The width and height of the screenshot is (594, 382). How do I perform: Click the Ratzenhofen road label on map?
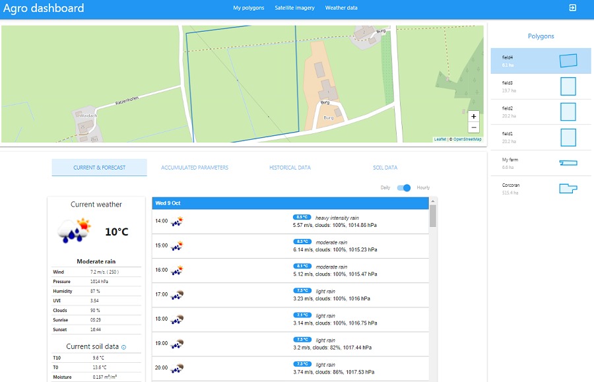tap(127, 101)
